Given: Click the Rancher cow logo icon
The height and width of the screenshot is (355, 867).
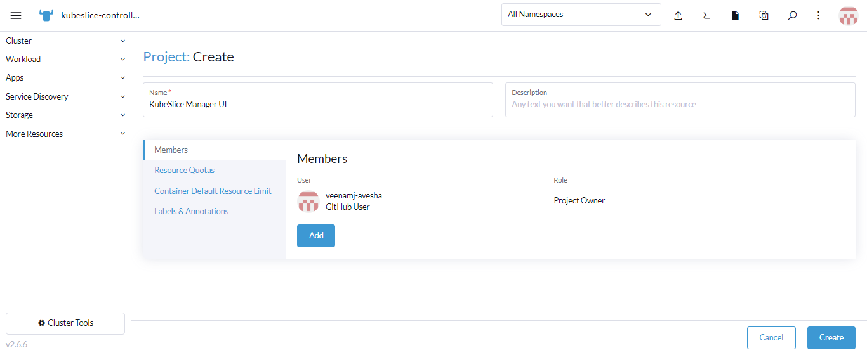Looking at the screenshot, I should [46, 15].
